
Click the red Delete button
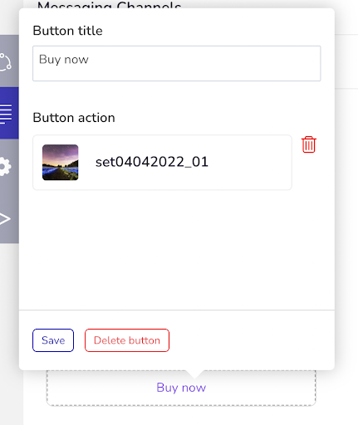(x=127, y=340)
